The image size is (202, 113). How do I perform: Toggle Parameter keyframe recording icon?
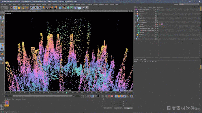(125, 96)
